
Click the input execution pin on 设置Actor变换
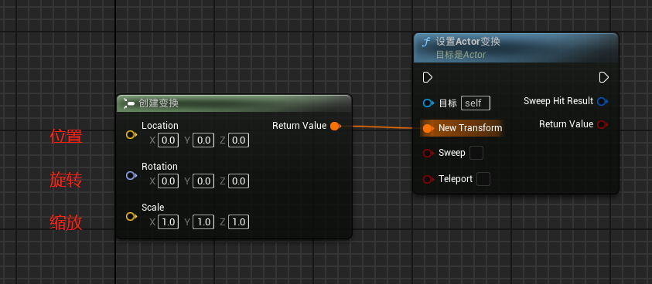(428, 77)
